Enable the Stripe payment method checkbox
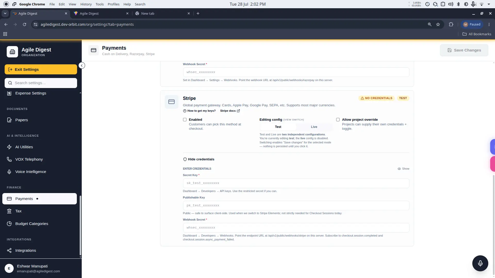Image resolution: width=495 pixels, height=278 pixels. [x=185, y=120]
